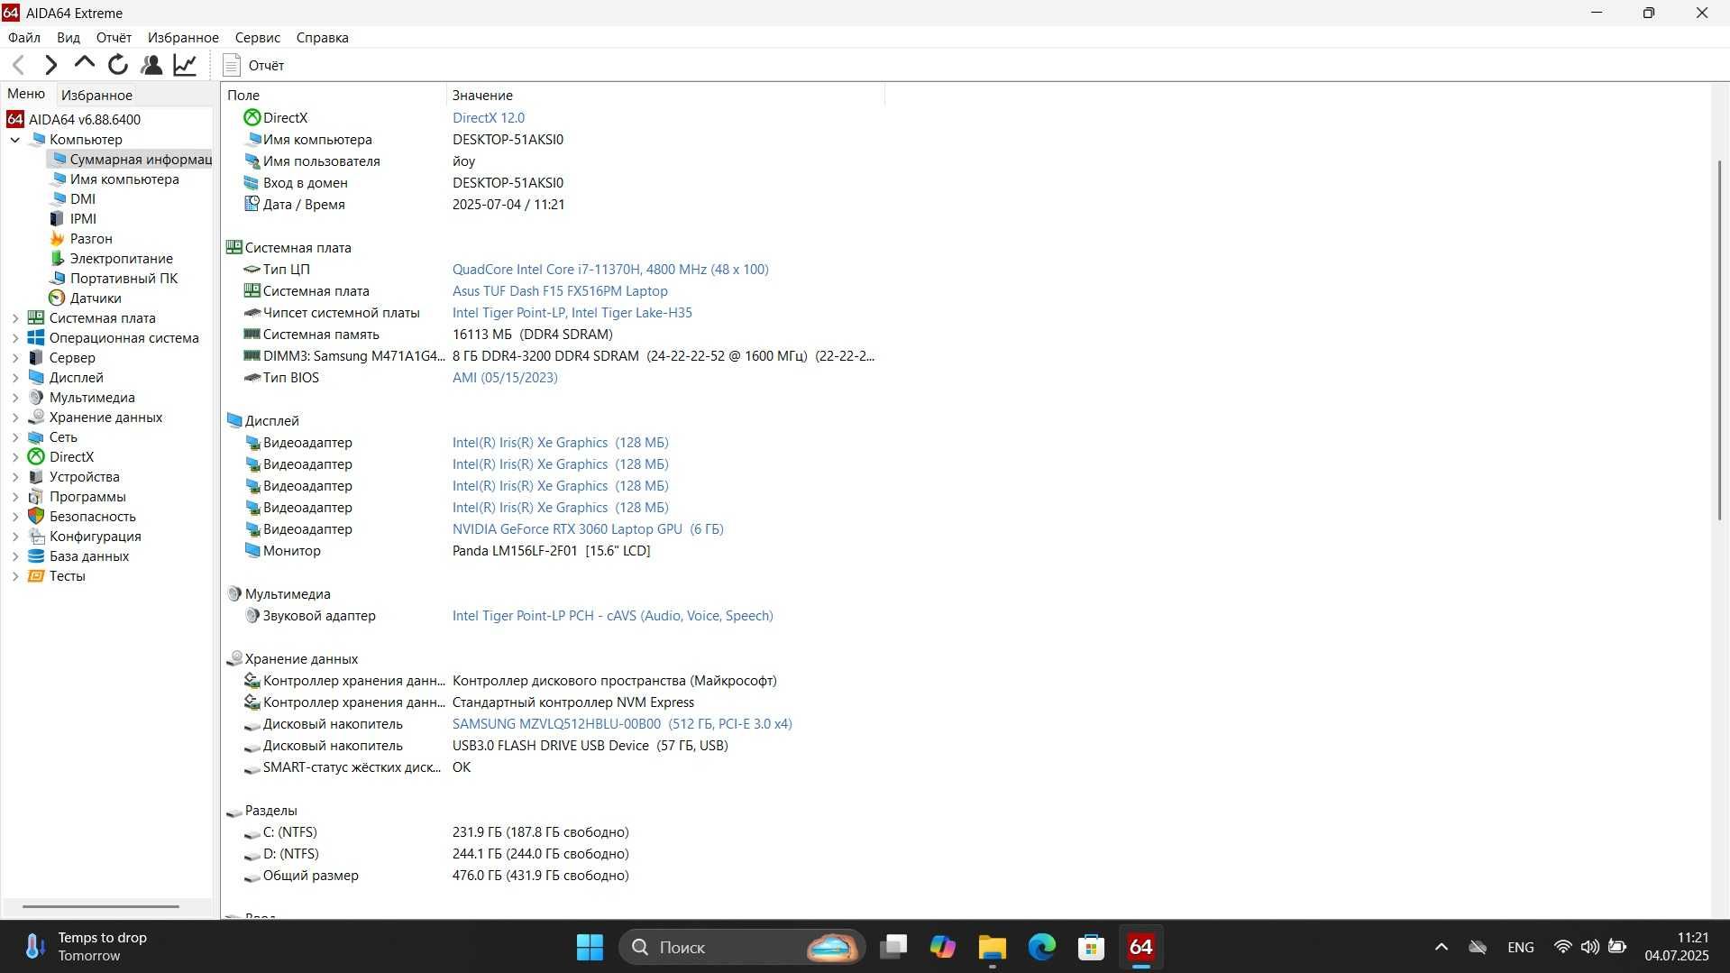Open File Explorer from the taskbar
This screenshot has width=1730, height=973.
[x=992, y=947]
